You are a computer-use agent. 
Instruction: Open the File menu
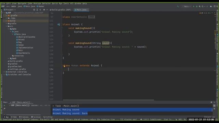click(3, 3)
